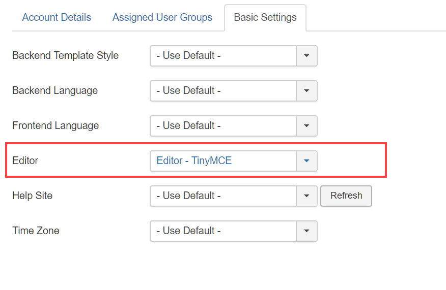The width and height of the screenshot is (446, 290).
Task: Open the Account Details tab
Action: coord(57,17)
